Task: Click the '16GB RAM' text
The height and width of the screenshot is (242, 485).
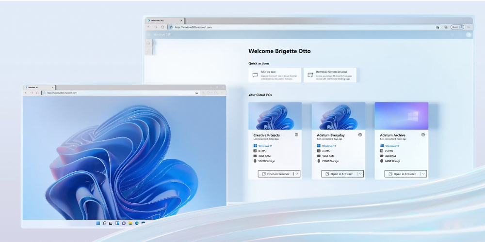Action: click(328, 156)
